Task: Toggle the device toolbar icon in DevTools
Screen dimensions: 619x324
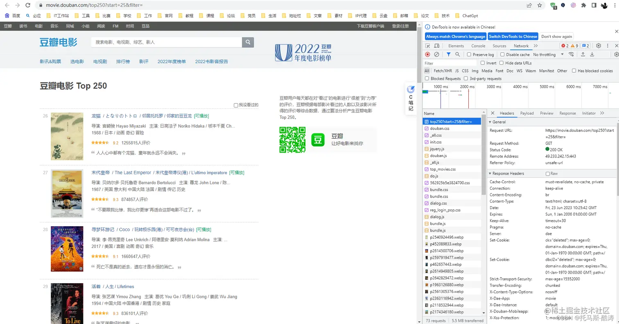Action: pyautogui.click(x=437, y=46)
